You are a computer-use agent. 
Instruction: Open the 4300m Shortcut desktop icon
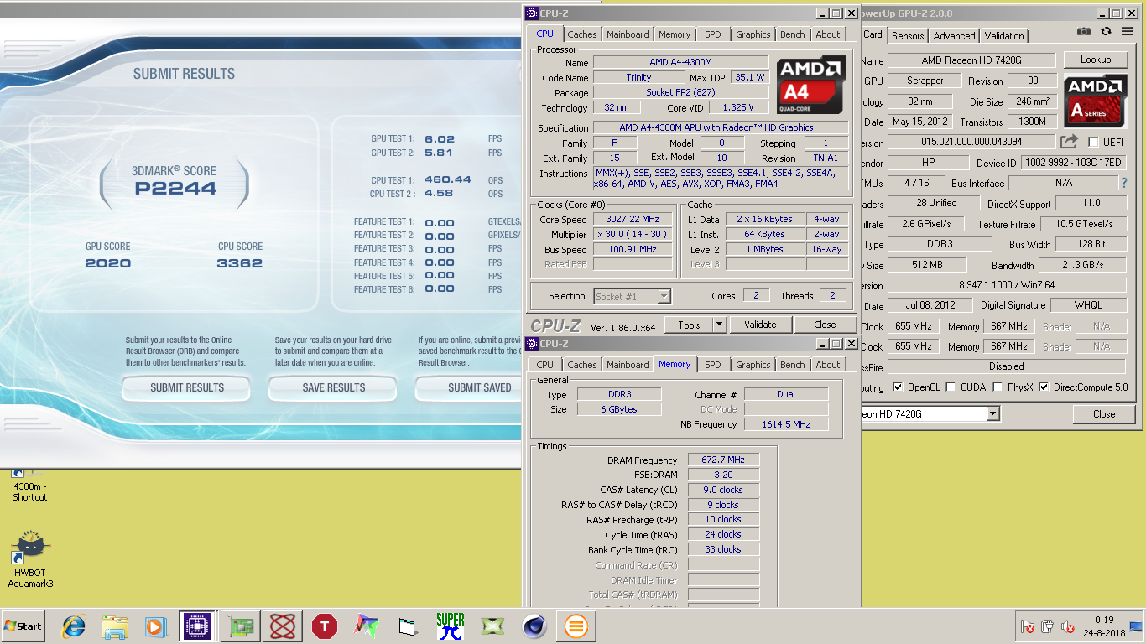(x=30, y=486)
